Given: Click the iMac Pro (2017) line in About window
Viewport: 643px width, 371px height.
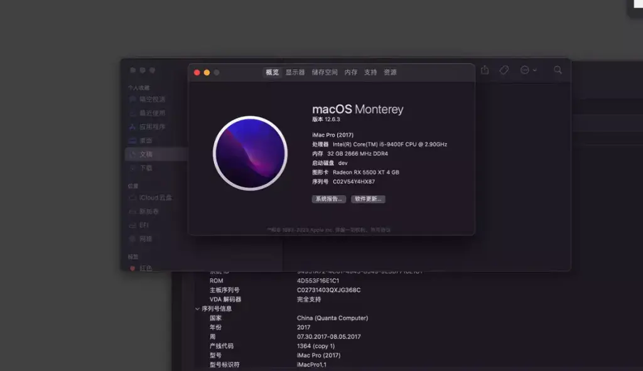Looking at the screenshot, I should pos(333,135).
